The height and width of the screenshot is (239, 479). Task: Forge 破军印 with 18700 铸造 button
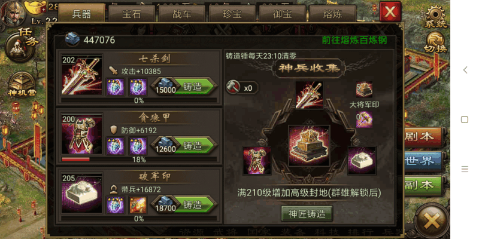pyautogui.click(x=184, y=205)
